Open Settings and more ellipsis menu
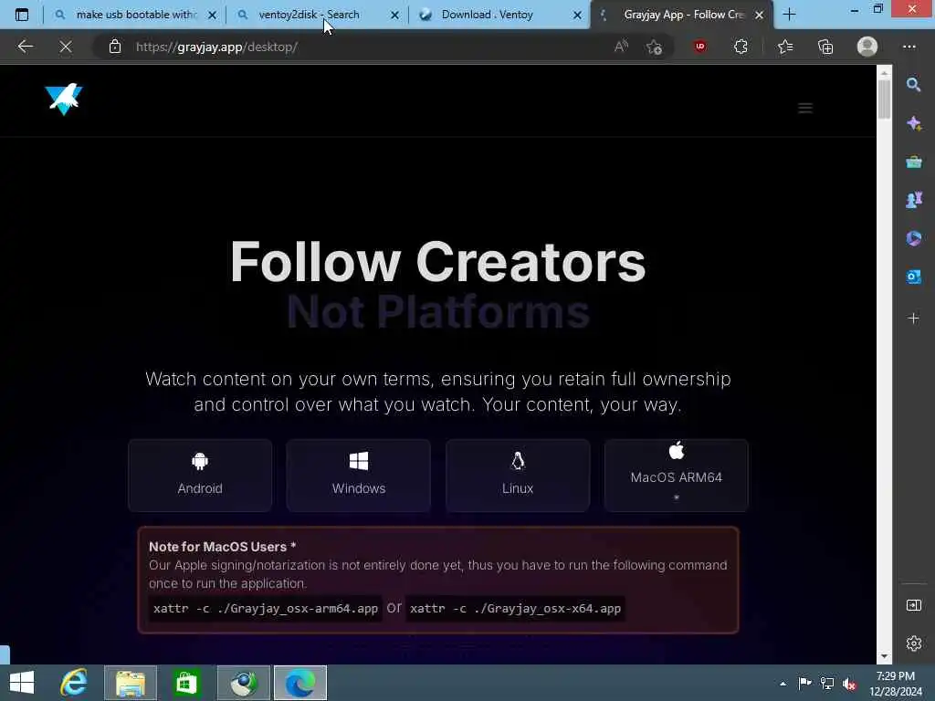Screen dimensions: 935x701 tap(909, 47)
